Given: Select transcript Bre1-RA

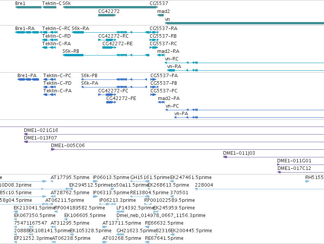Looking at the screenshot, I should click(28, 32).
